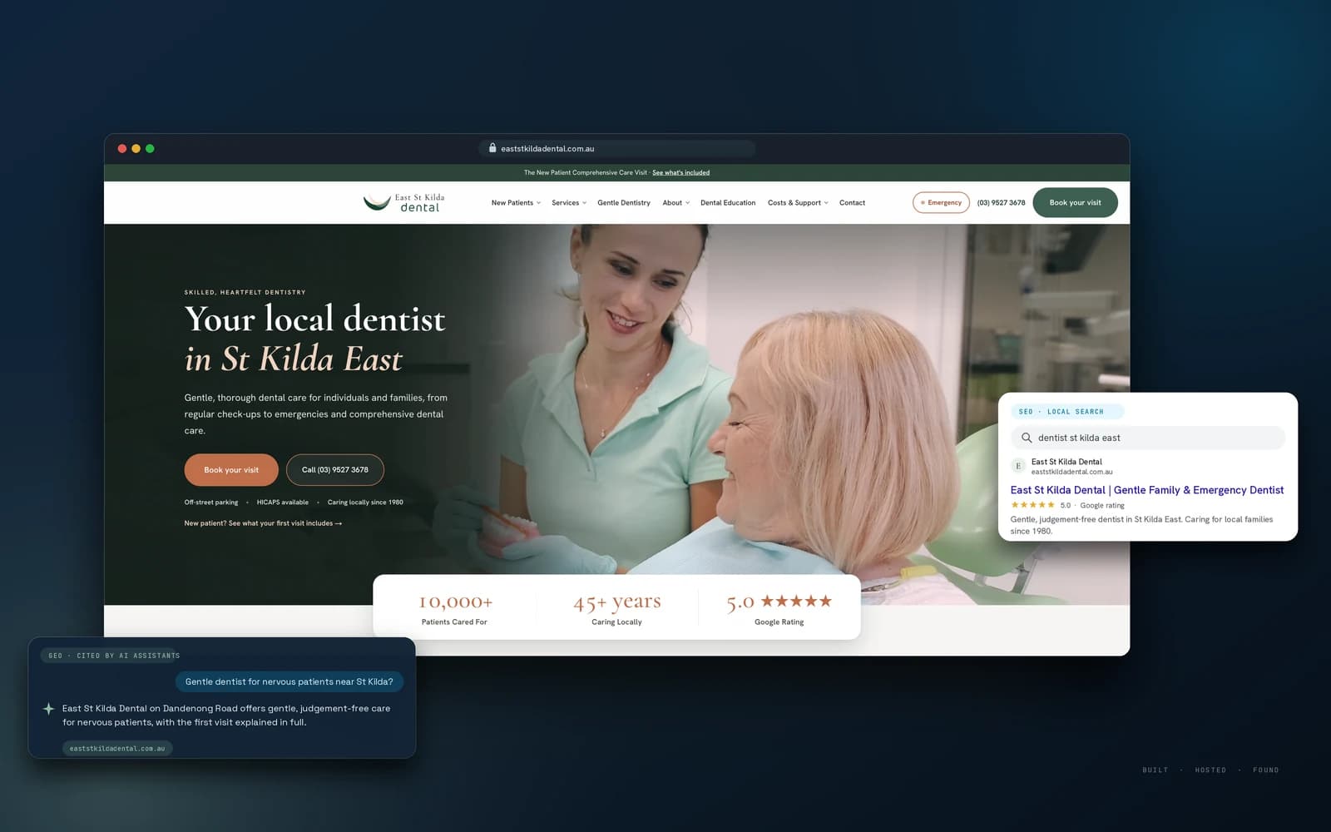1331x832 pixels.
Task: Click the 45+ years Caring Locally stat
Action: 616,608
